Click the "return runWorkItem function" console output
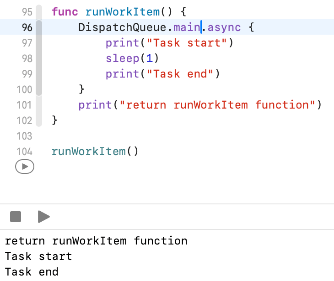Image resolution: width=334 pixels, height=281 pixels. click(96, 241)
